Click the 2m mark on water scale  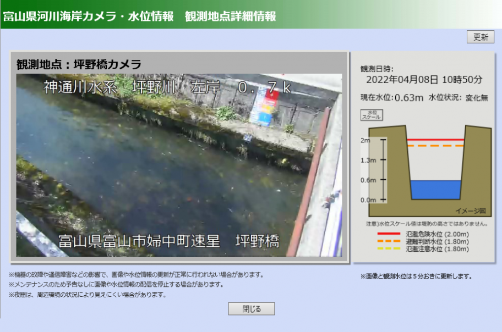coord(365,140)
